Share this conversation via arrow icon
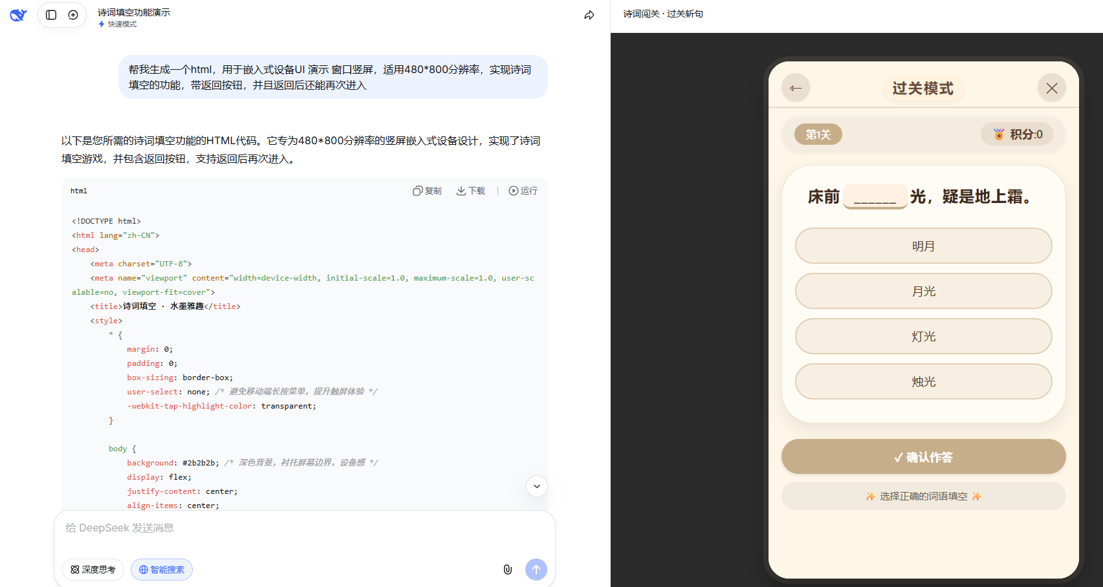This screenshot has width=1103, height=587. click(x=589, y=15)
